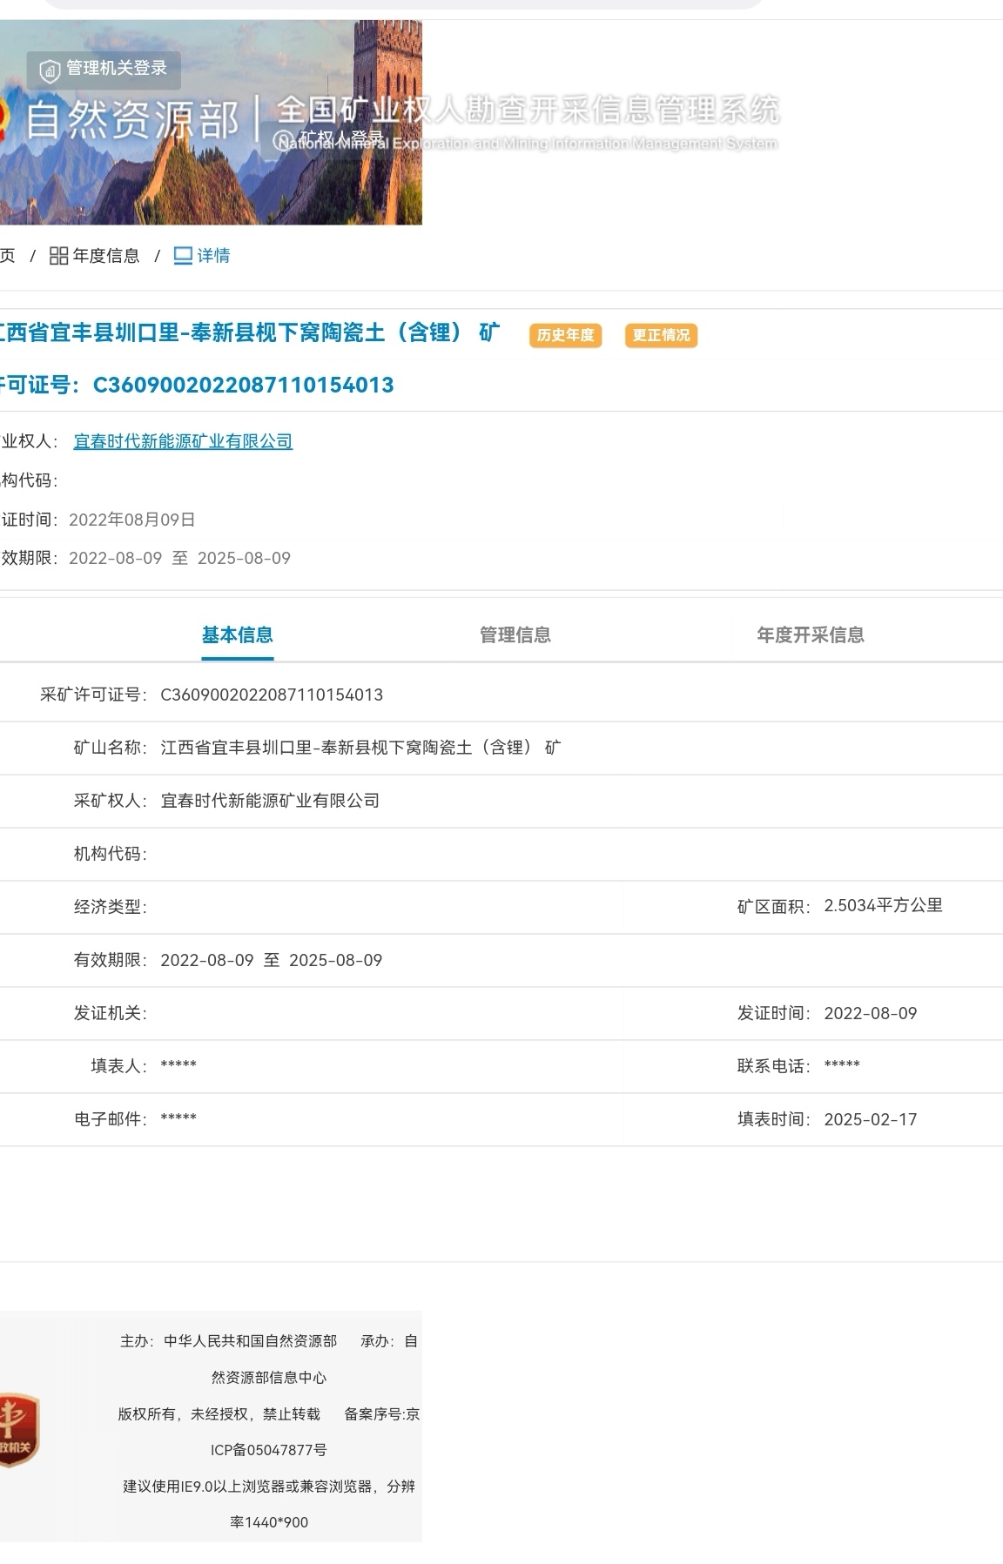Viewport: 1003px width, 1564px height.
Task: Click the 全国矿业权人勘查开采信息管理系统 system title
Action: point(528,110)
